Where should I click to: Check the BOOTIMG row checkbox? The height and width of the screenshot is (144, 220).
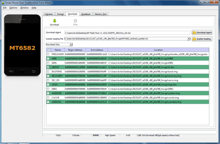coord(48,72)
